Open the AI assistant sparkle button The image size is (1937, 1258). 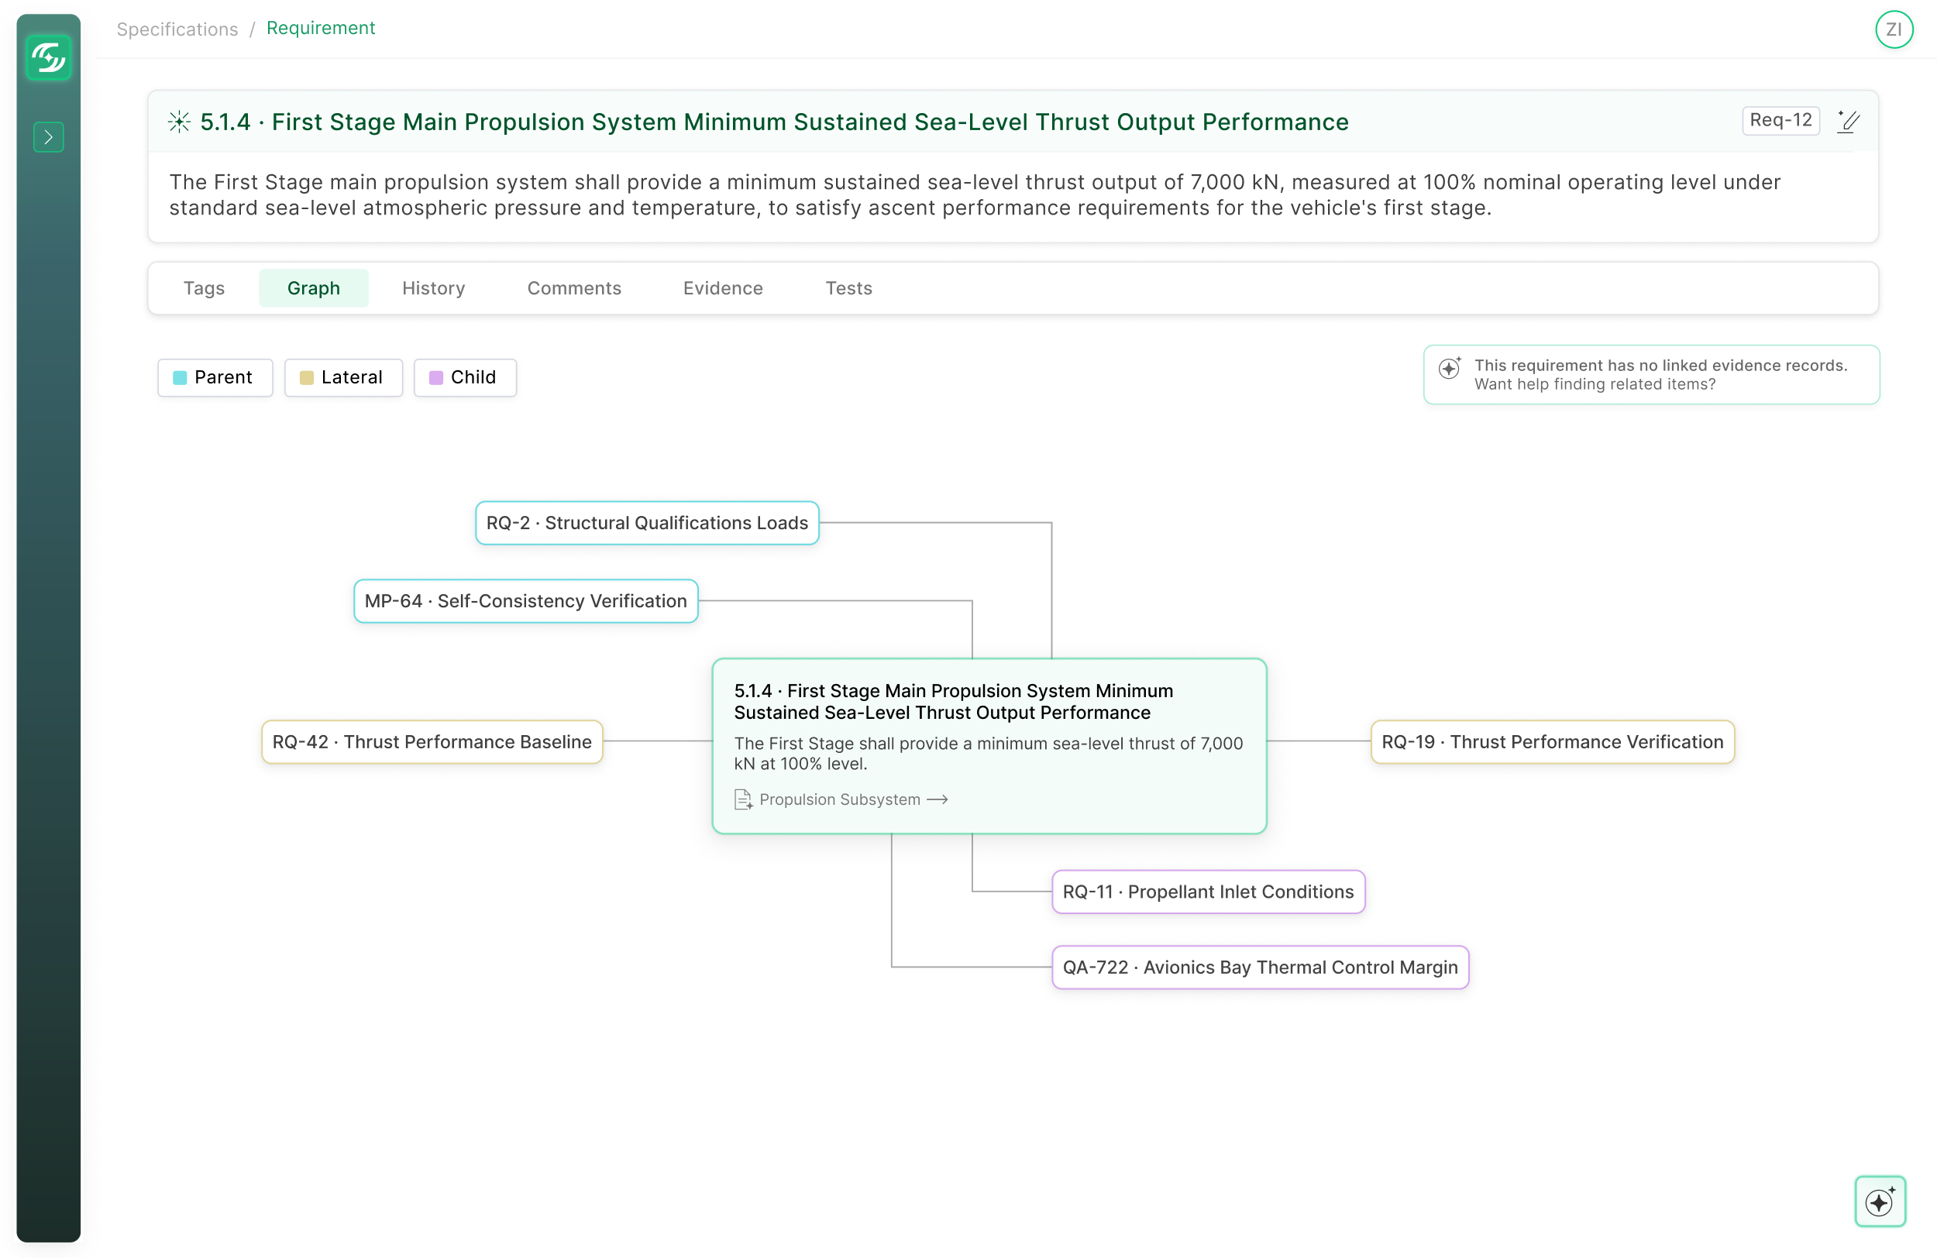click(x=1879, y=1201)
